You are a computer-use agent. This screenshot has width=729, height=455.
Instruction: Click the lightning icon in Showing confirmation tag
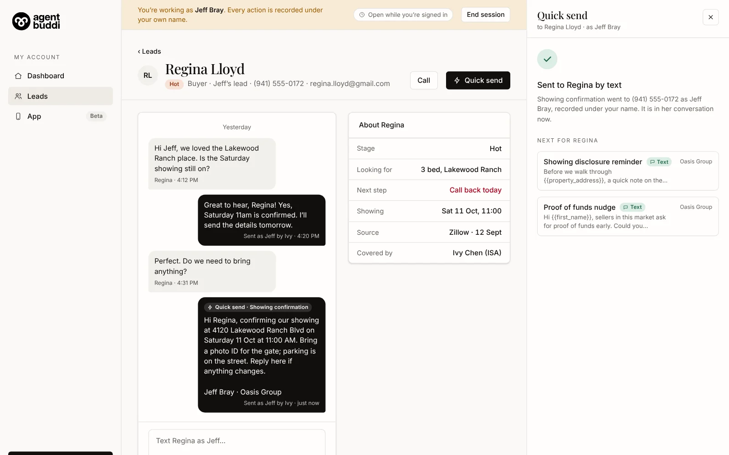pyautogui.click(x=210, y=308)
